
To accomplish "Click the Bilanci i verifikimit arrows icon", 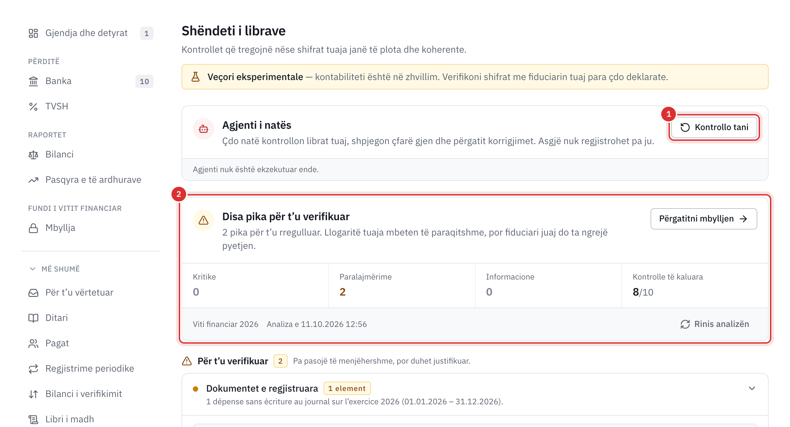I will coord(33,394).
